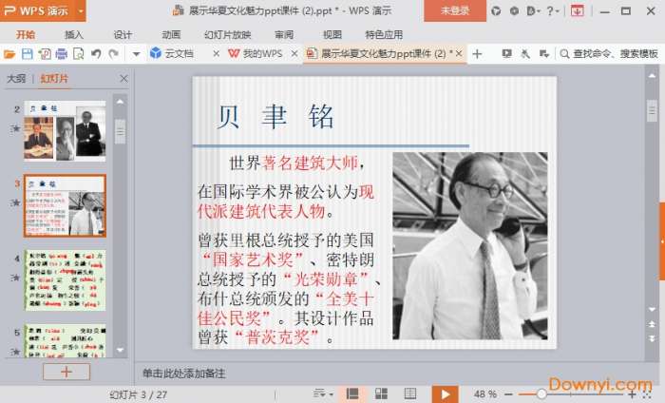
Task: Start slideshow with orange play button
Action: tap(445, 394)
